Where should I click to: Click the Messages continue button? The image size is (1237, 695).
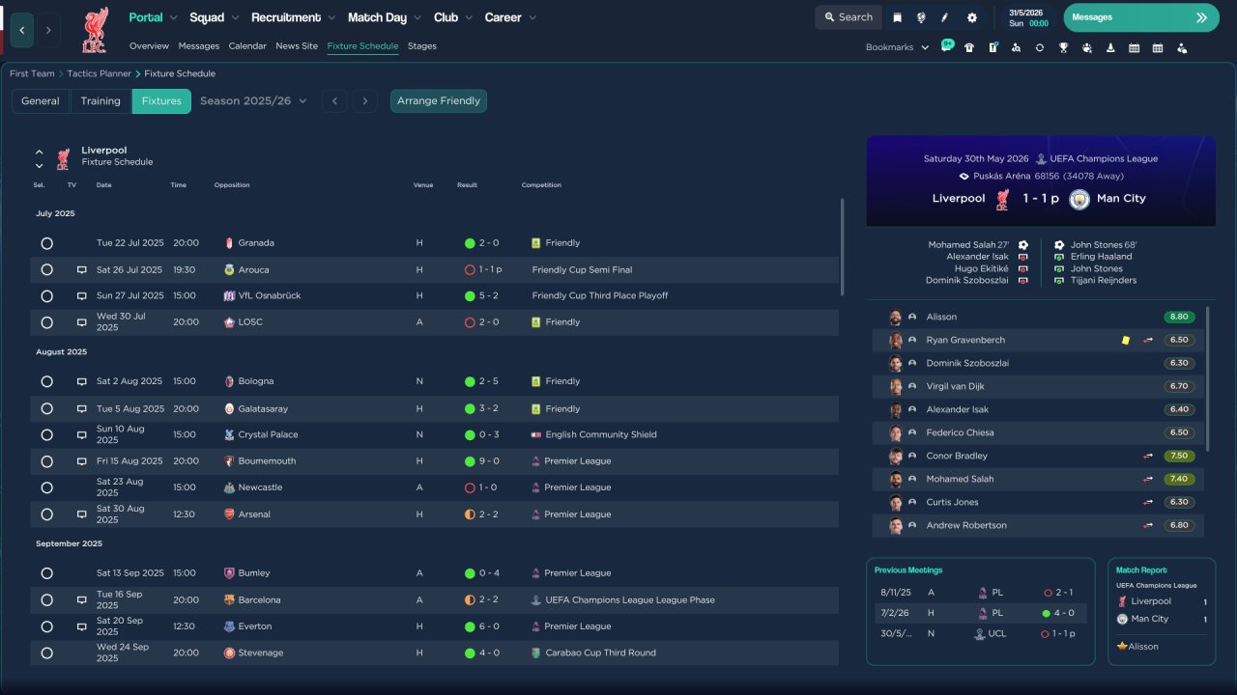1141,17
